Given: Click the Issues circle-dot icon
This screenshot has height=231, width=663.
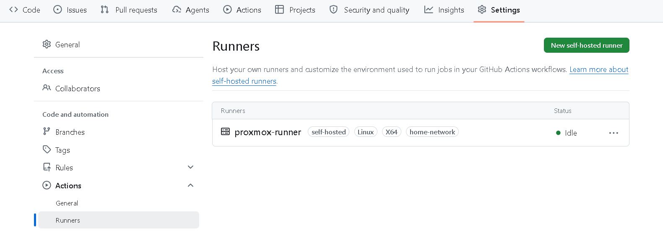Looking at the screenshot, I should pos(58,10).
